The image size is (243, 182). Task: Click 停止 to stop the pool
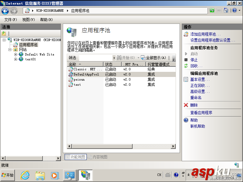pyautogui.click(x=194, y=60)
